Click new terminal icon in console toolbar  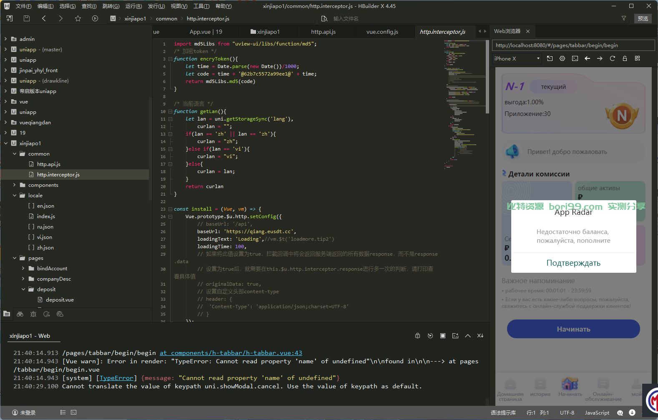(455, 336)
